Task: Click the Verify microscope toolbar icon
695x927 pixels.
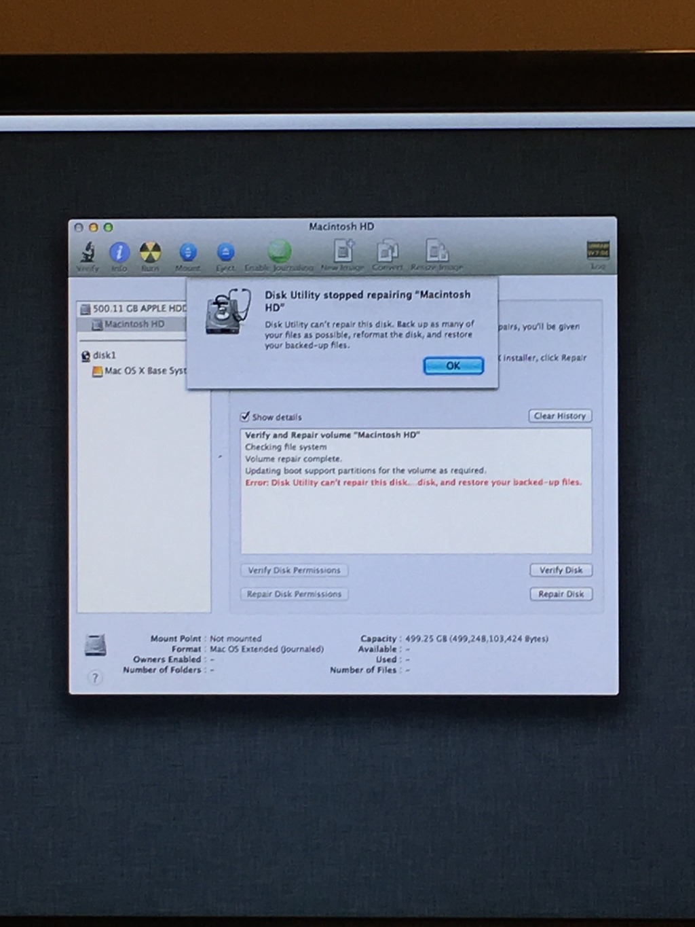Action: [x=88, y=252]
